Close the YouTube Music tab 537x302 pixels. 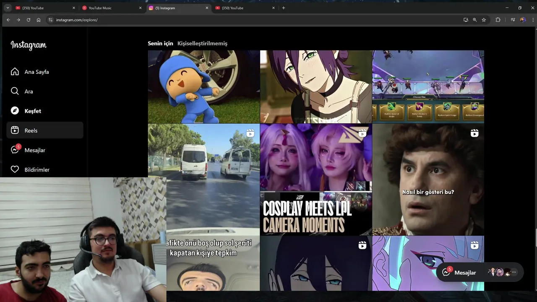point(140,8)
